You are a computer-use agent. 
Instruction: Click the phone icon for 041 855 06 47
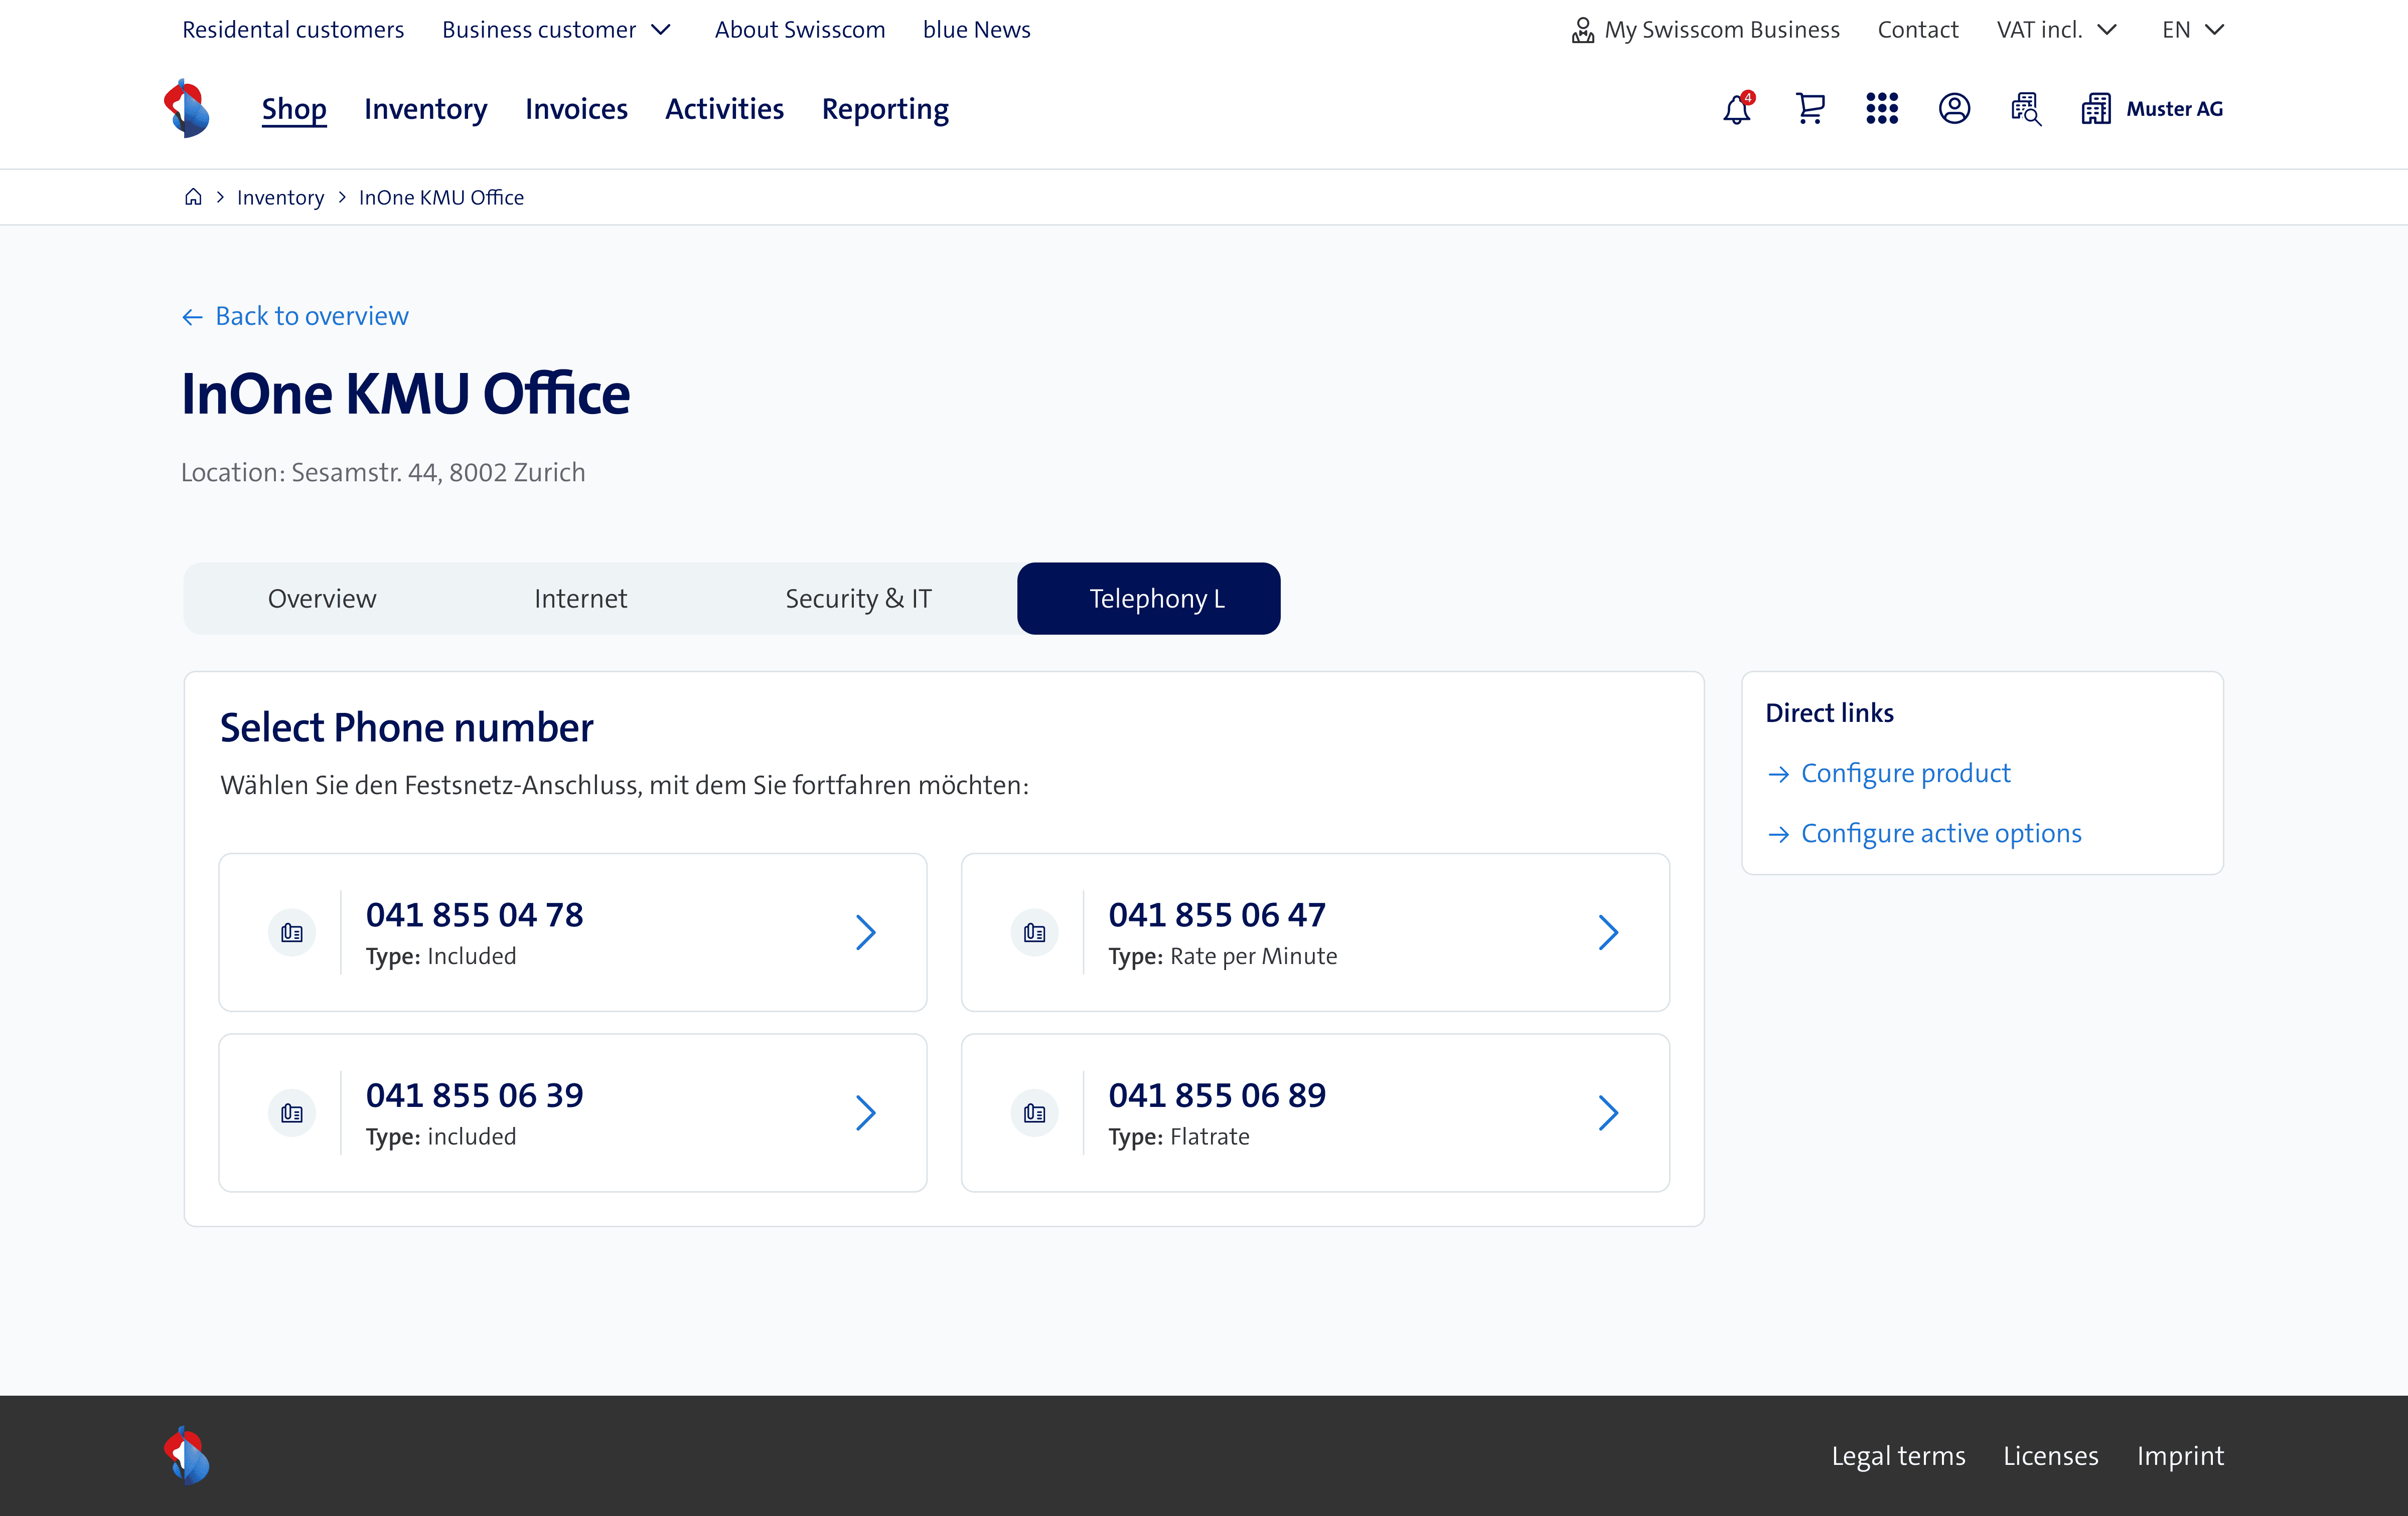click(1035, 932)
